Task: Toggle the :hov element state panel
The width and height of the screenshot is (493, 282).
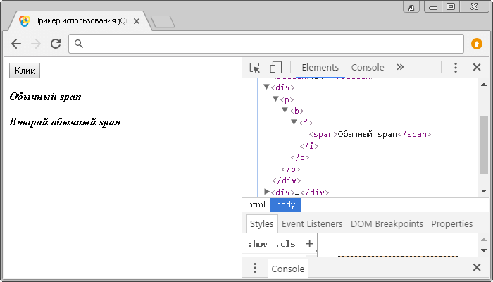Action: [x=258, y=244]
